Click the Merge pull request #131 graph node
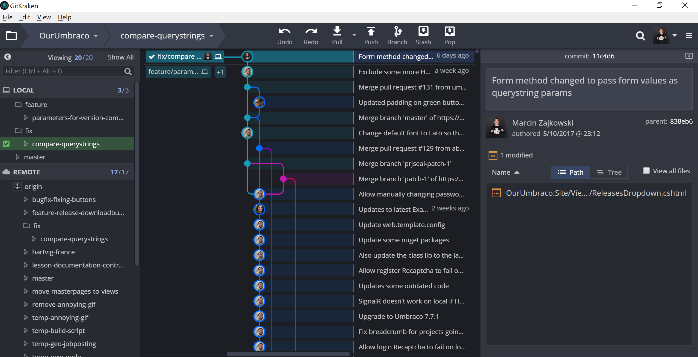Viewport: 698px width, 357px height. (x=247, y=87)
